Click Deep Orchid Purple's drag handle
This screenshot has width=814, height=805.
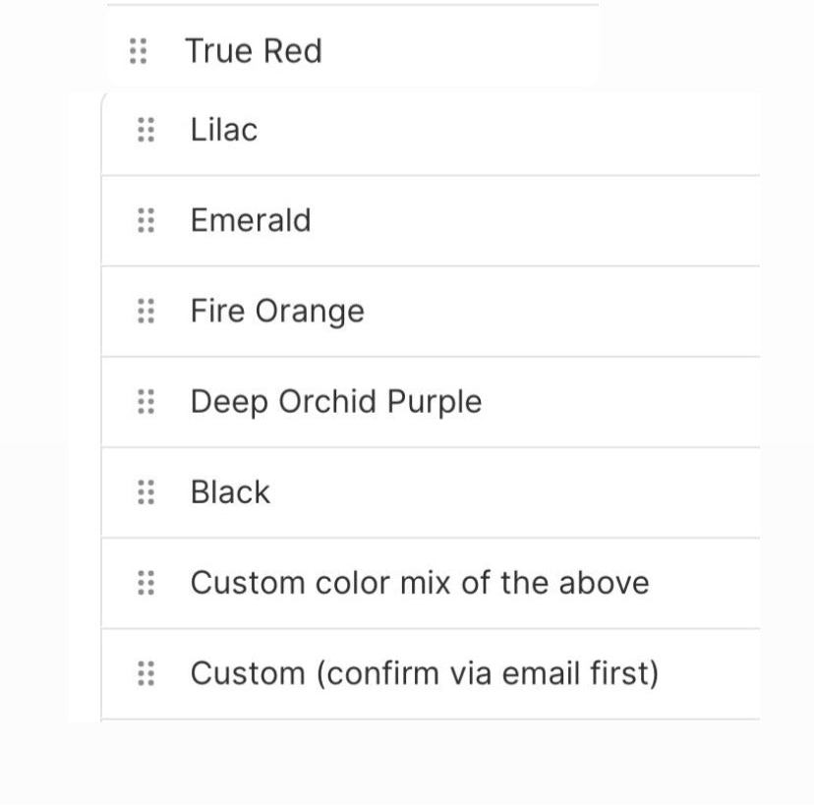(145, 402)
